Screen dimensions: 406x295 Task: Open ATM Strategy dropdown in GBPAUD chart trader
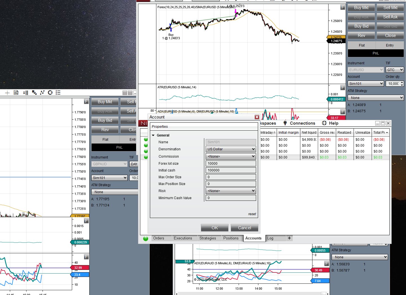coord(115,192)
